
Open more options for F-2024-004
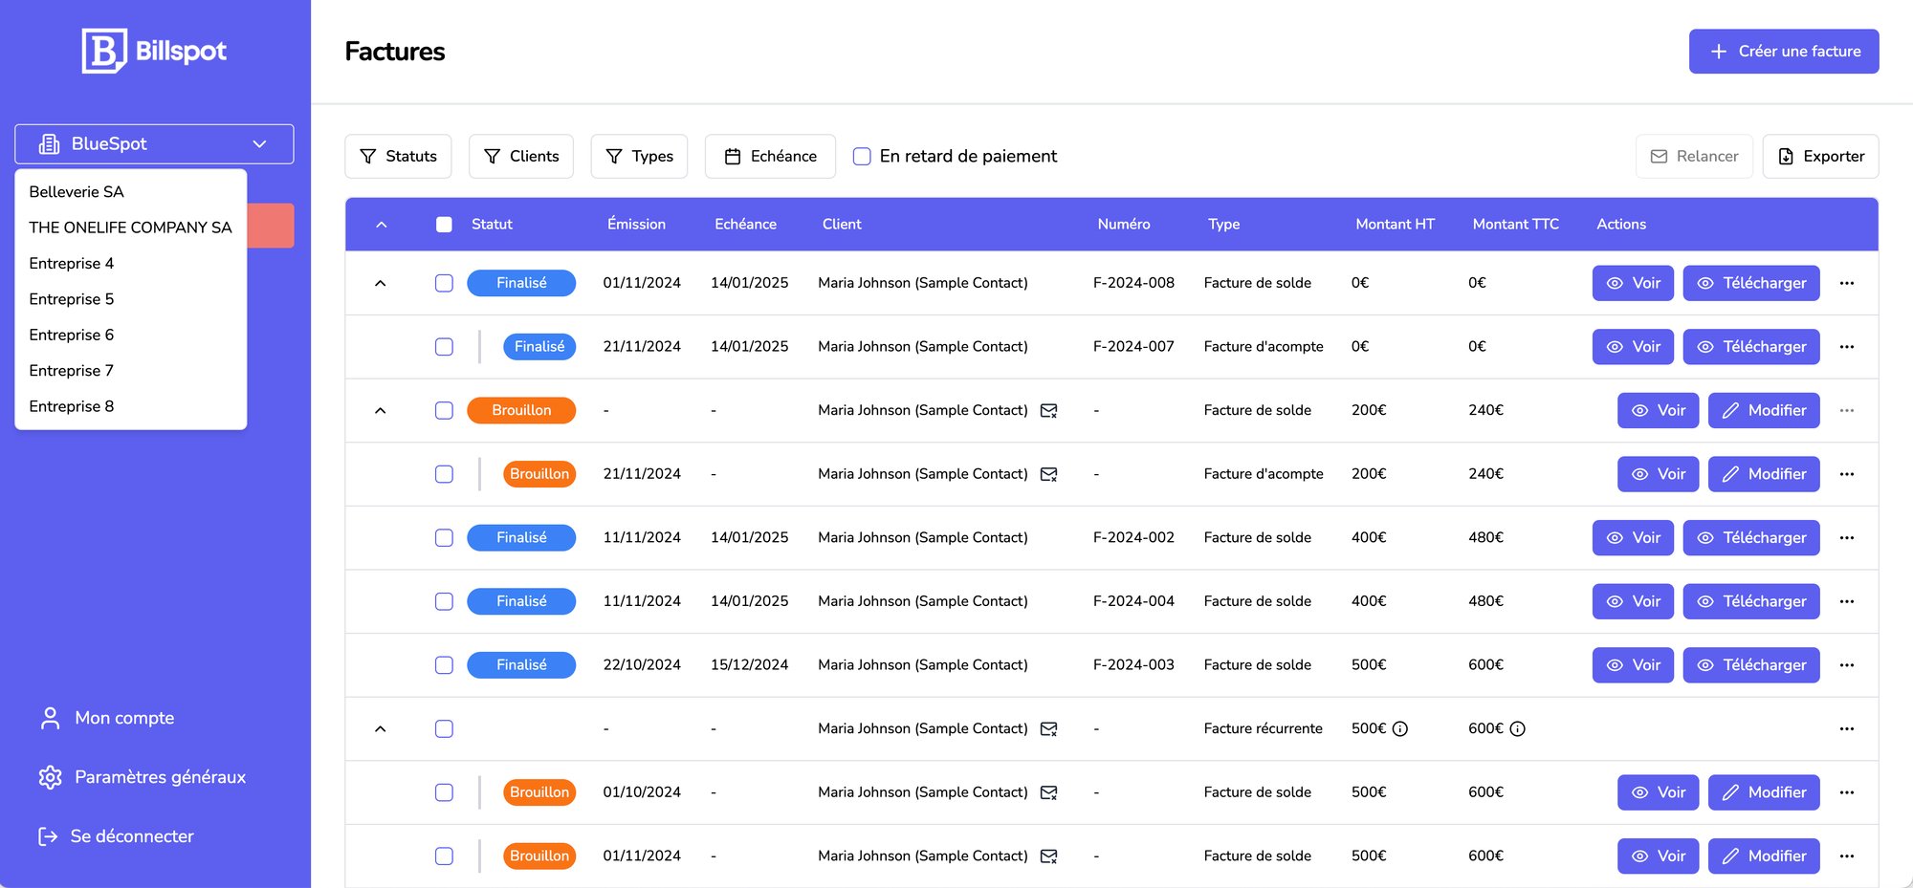(x=1847, y=601)
